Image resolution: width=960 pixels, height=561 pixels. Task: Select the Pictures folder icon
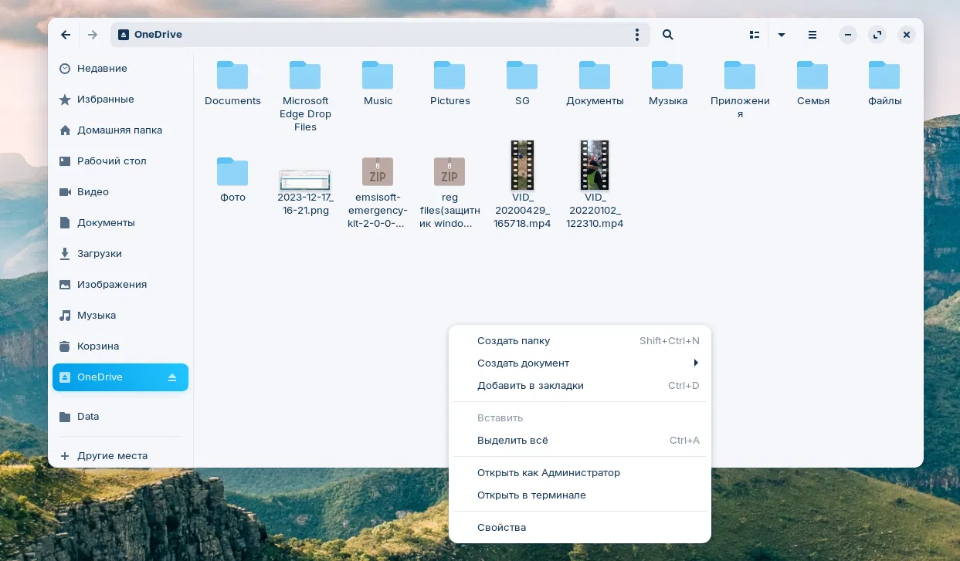click(449, 76)
